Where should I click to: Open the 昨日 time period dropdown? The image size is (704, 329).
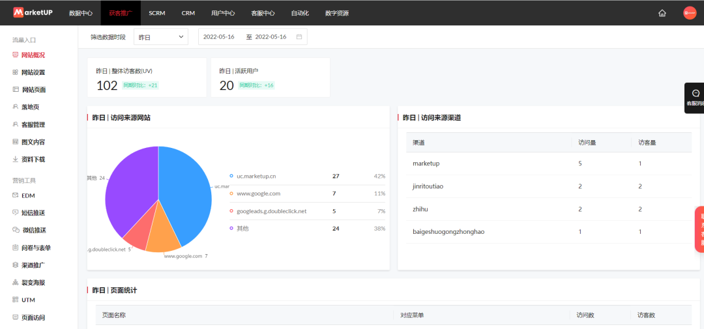(x=161, y=36)
